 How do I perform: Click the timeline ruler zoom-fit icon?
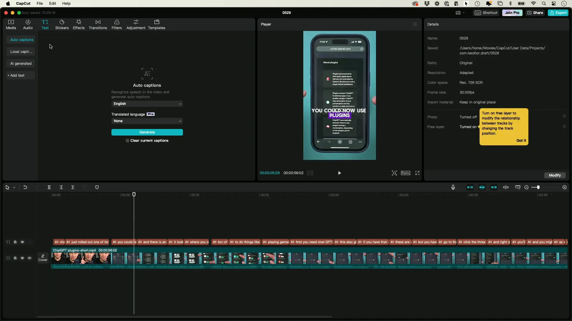(x=518, y=187)
